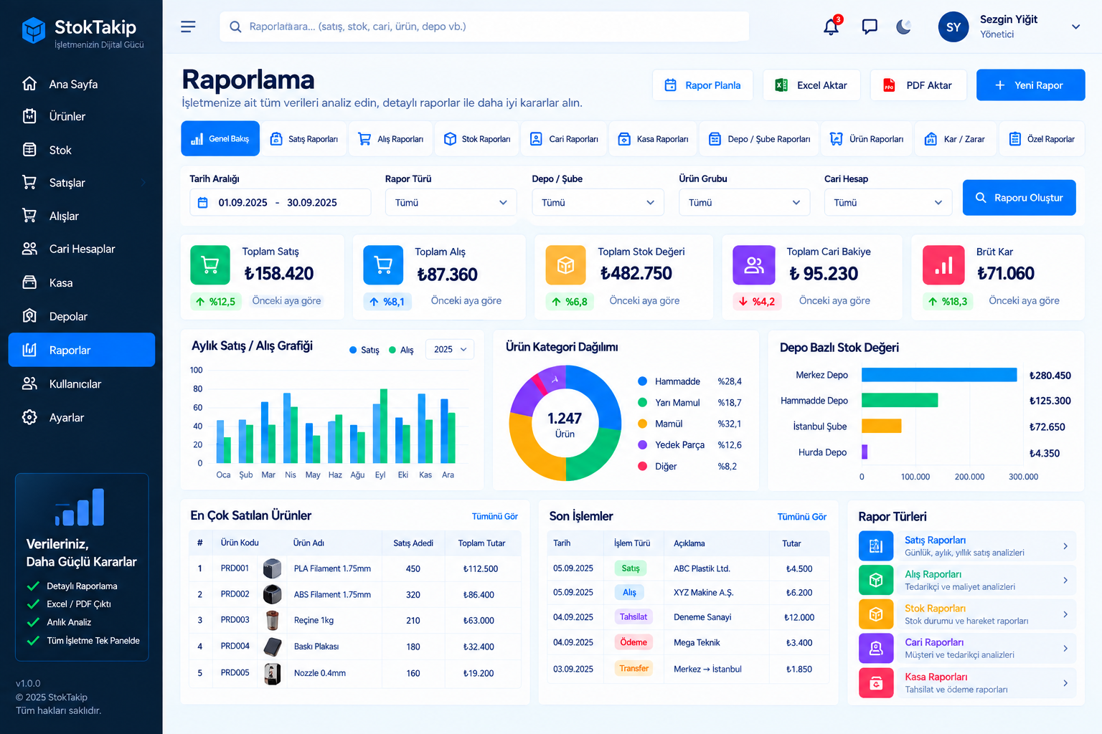Switch to the Stok Raporları tab

[477, 139]
